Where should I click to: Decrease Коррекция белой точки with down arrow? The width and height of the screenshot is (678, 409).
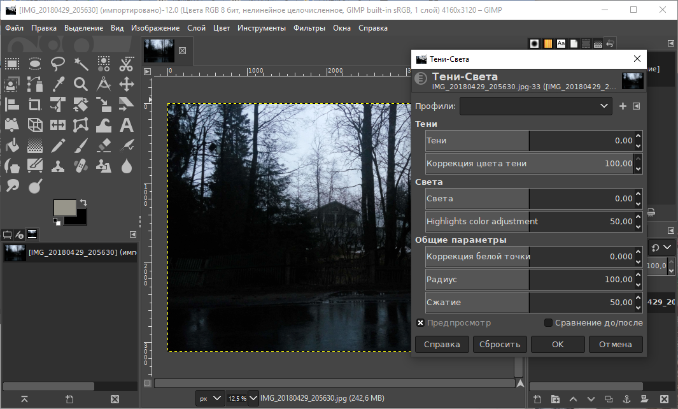[639, 261]
